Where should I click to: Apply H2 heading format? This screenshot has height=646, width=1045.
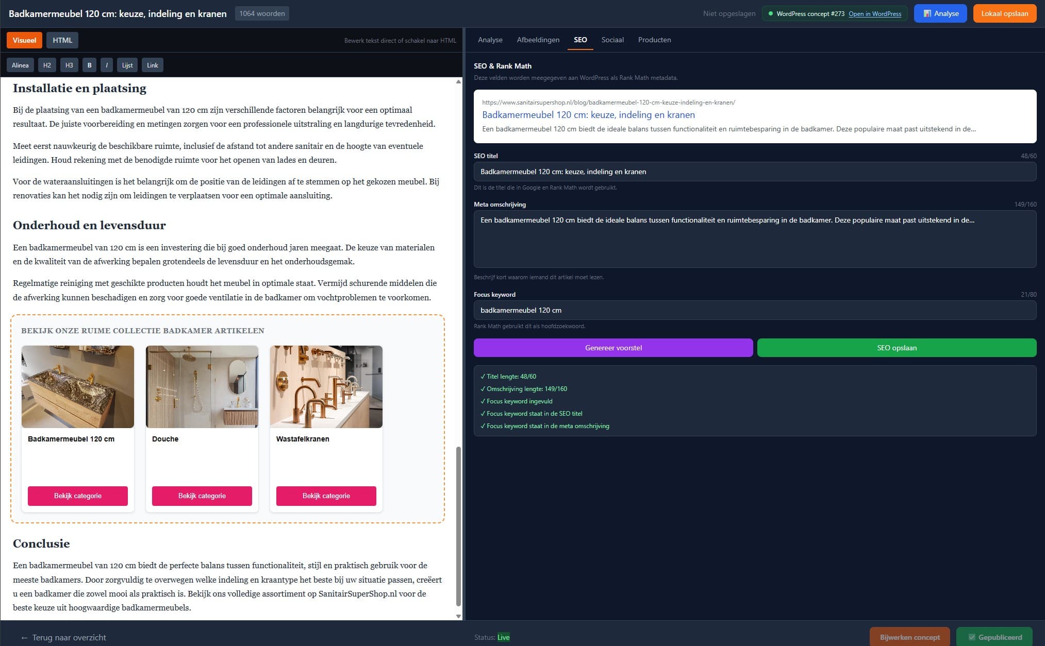tap(47, 65)
